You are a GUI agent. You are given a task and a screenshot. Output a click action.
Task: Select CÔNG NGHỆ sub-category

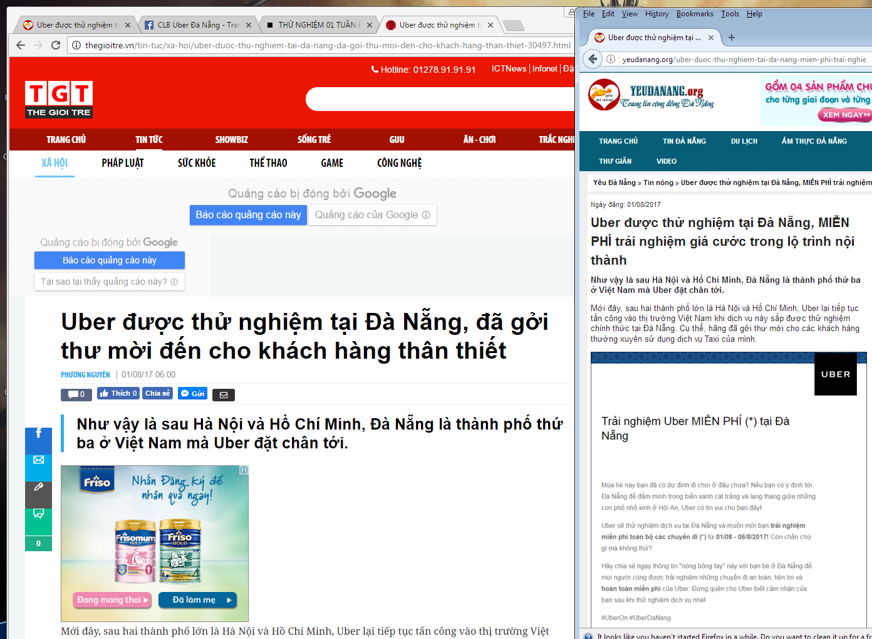tap(400, 163)
